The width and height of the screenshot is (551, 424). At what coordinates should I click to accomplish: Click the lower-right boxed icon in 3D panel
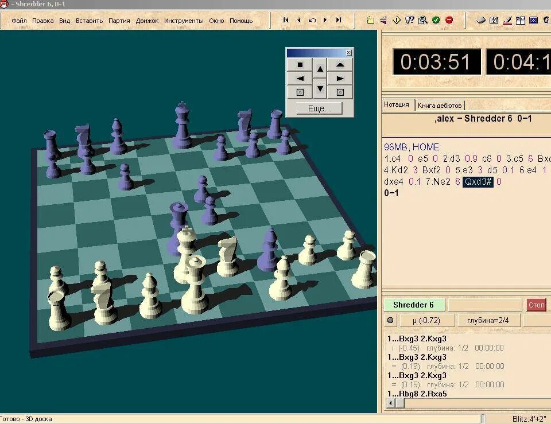[x=340, y=92]
